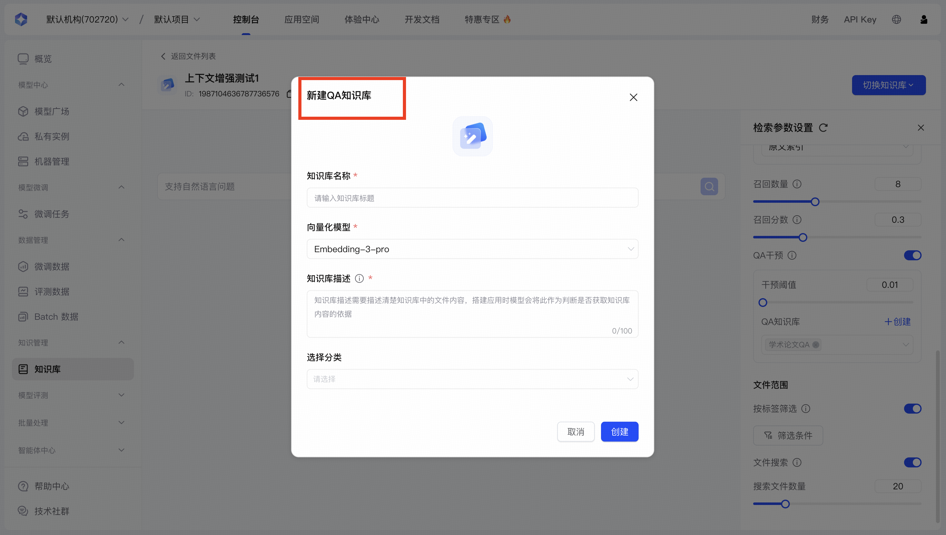Click info icon beside 召回数量

click(x=797, y=184)
